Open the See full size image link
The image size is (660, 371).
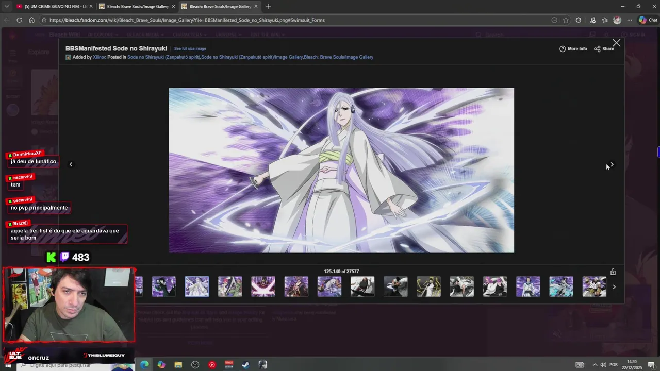click(190, 49)
